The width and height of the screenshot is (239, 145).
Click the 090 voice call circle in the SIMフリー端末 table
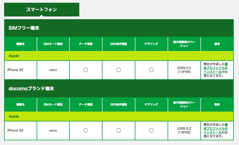pos(118,70)
